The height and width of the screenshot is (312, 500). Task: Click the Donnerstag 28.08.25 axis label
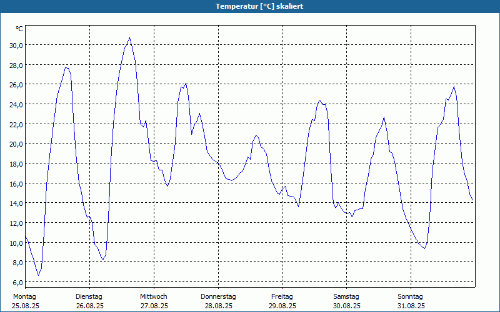pos(218,301)
